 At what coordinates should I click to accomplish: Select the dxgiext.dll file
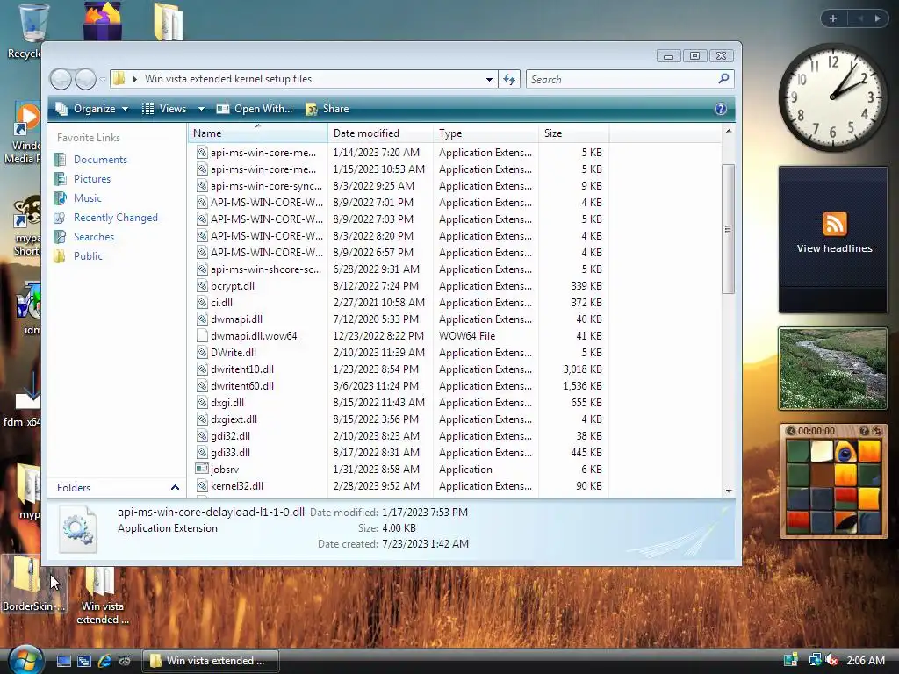[x=234, y=419]
